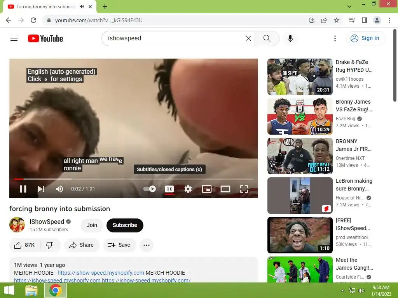
Task: Open the ishow-speed.myshopify.com merch link
Action: (x=101, y=273)
